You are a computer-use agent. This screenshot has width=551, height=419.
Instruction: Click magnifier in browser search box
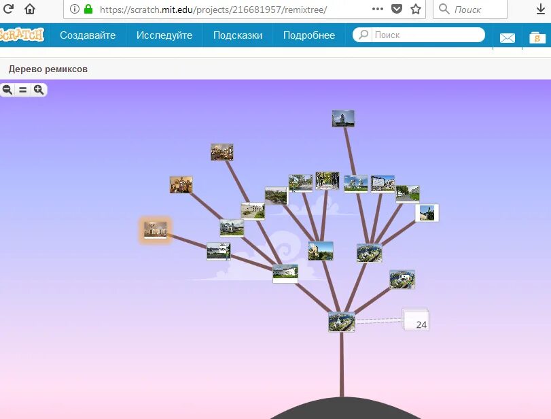pos(444,9)
